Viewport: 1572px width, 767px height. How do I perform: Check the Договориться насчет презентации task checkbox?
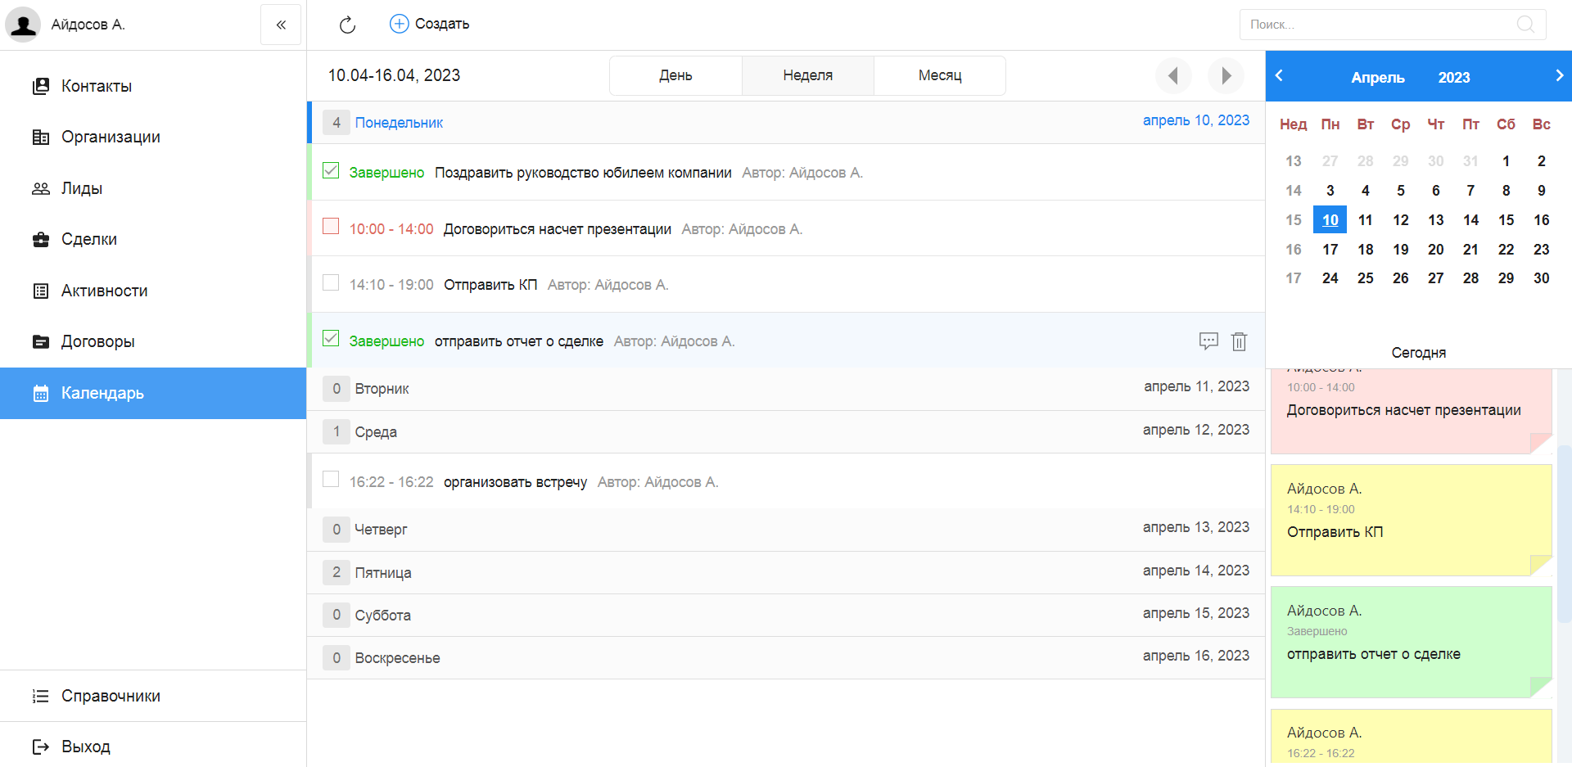point(331,226)
